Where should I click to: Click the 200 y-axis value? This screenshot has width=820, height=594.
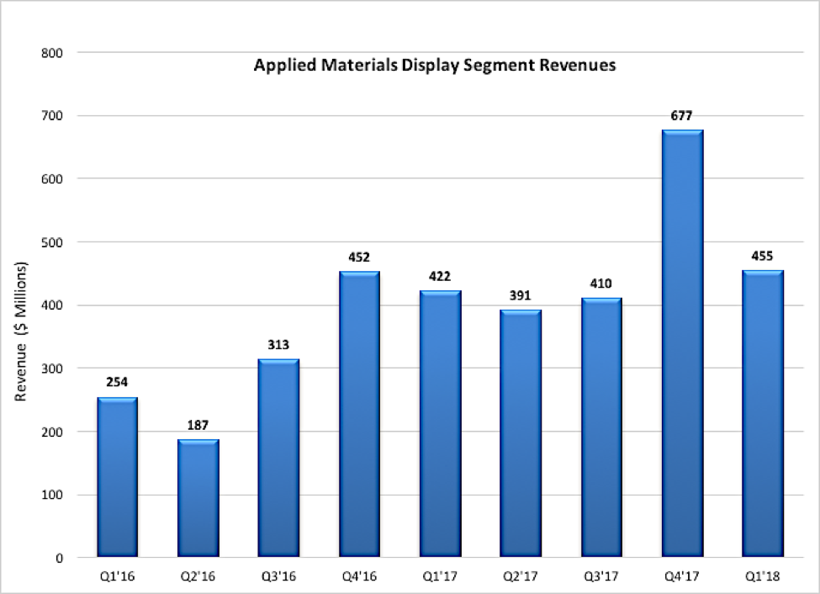[52, 432]
